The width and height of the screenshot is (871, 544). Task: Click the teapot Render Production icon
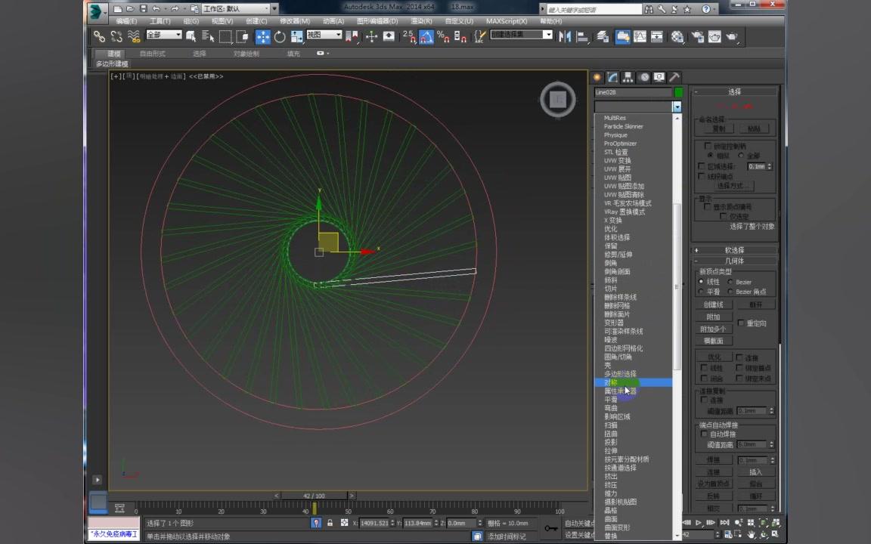coord(732,36)
